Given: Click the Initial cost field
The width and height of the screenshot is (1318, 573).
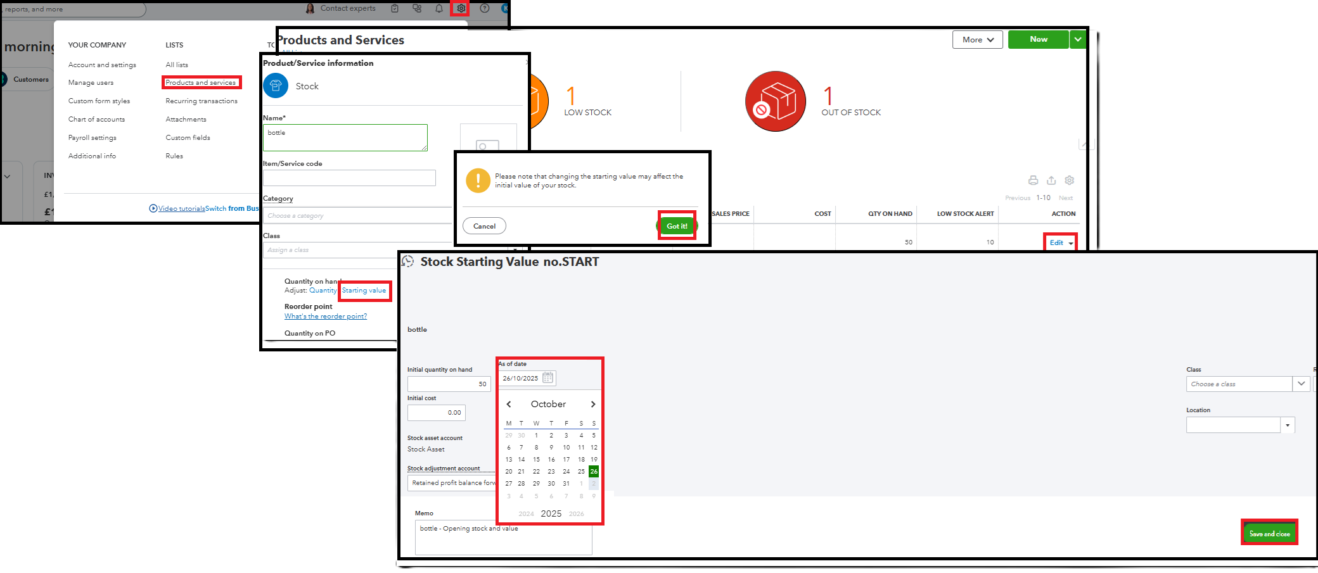Looking at the screenshot, I should coord(436,413).
